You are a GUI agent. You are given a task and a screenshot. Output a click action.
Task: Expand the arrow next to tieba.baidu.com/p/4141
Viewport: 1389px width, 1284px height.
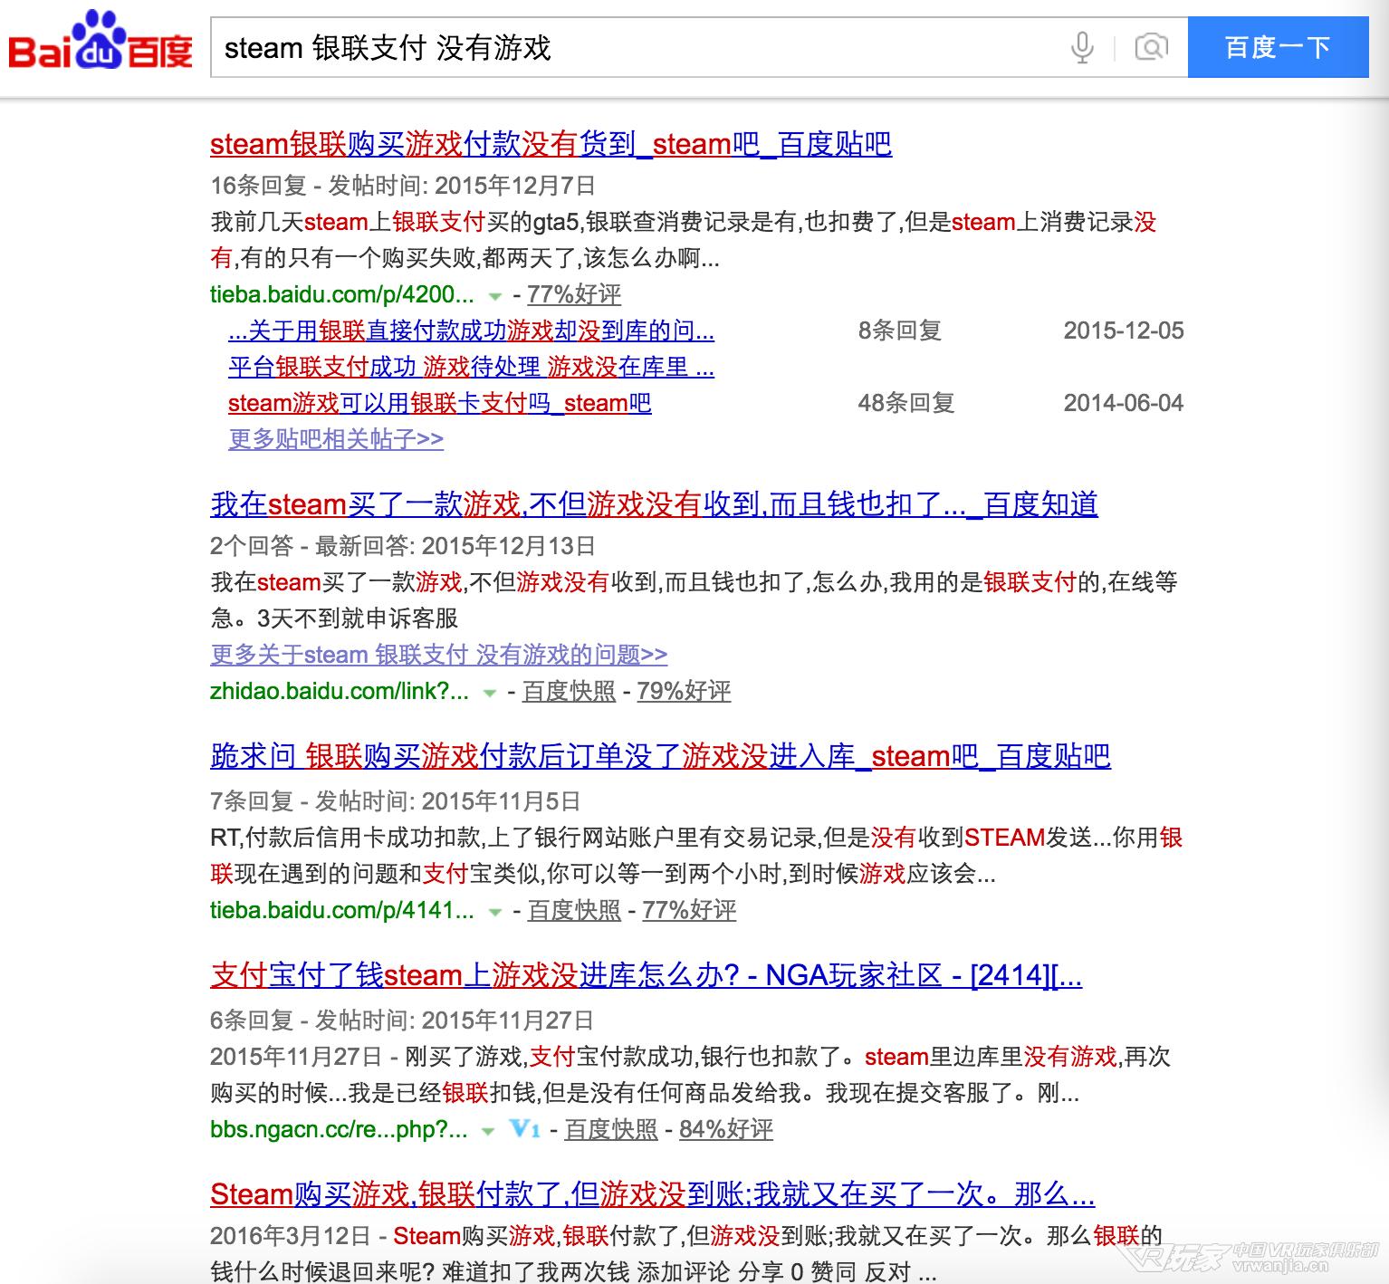pos(495,912)
